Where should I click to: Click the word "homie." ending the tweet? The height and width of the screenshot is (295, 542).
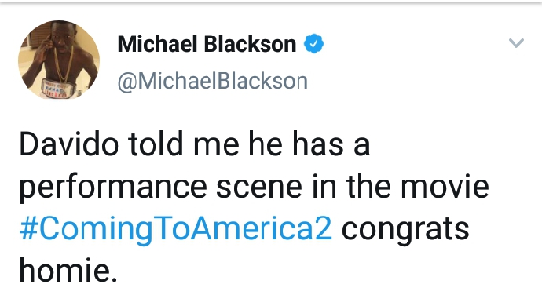click(x=68, y=269)
